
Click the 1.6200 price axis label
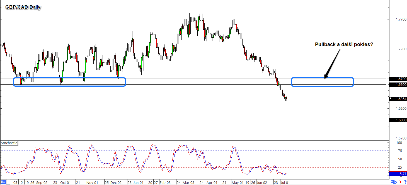pos(401,108)
